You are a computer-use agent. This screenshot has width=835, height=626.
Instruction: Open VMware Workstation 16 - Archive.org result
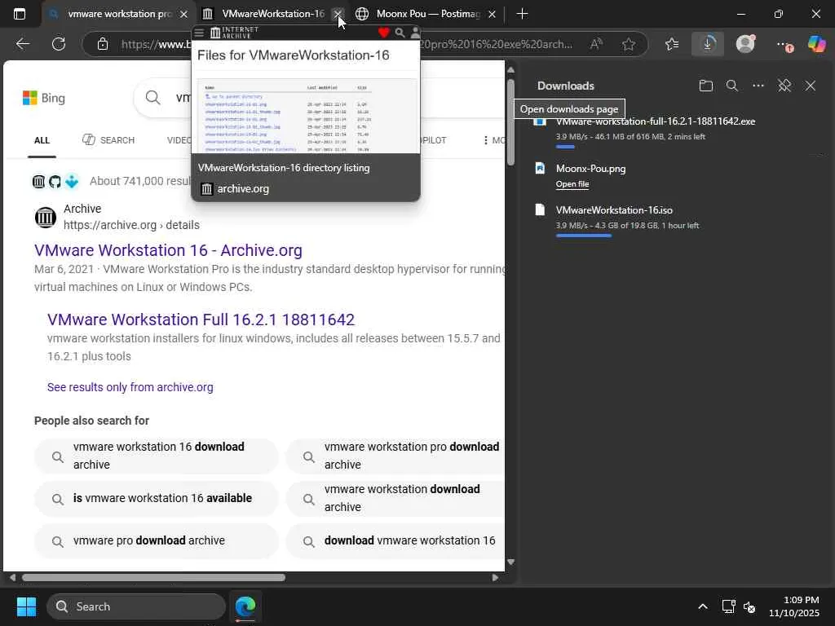click(168, 250)
